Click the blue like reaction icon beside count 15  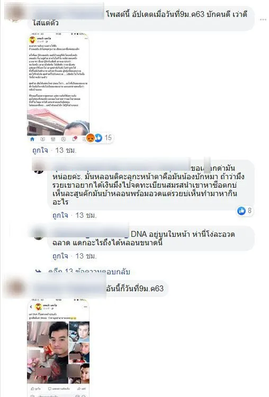(x=98, y=138)
